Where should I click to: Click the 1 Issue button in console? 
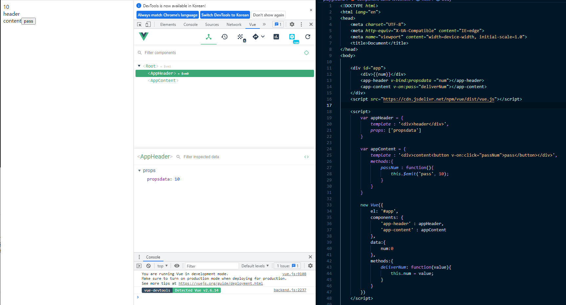tap(287, 266)
